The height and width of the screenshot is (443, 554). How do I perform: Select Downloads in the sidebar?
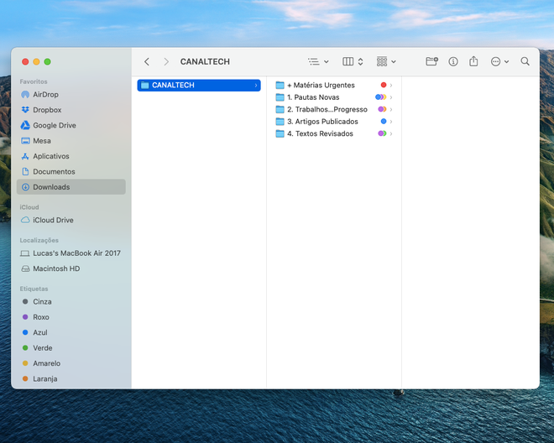[x=71, y=187]
